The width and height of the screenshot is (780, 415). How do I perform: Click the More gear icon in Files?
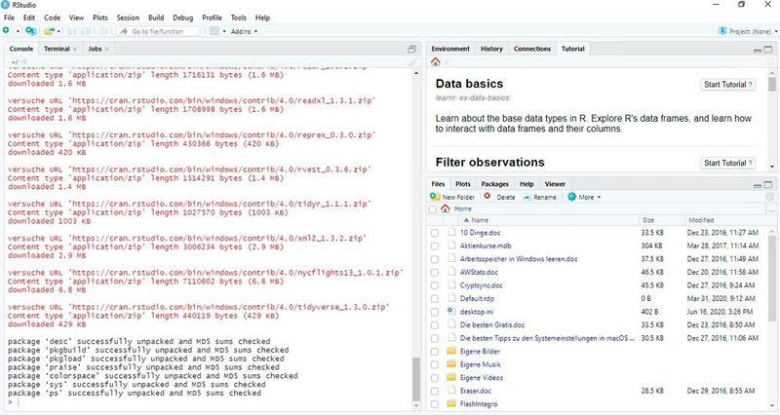(x=572, y=197)
